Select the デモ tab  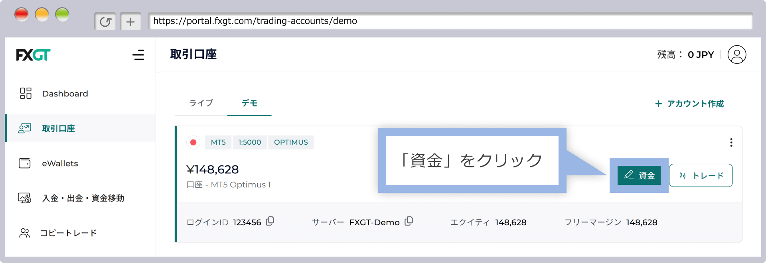coord(249,103)
